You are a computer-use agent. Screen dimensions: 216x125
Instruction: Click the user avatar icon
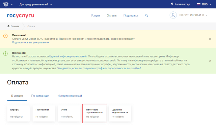[x=173, y=15]
